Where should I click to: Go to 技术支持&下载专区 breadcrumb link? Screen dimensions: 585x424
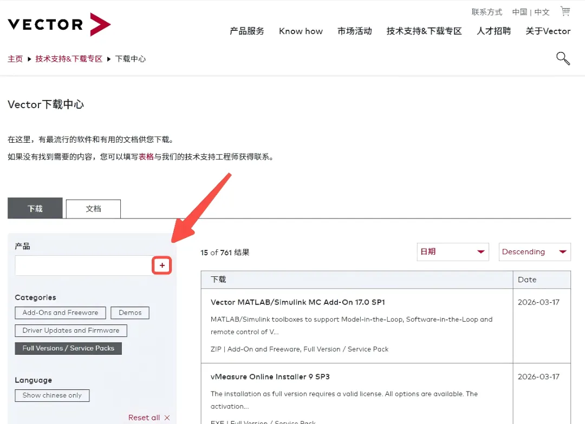[69, 59]
